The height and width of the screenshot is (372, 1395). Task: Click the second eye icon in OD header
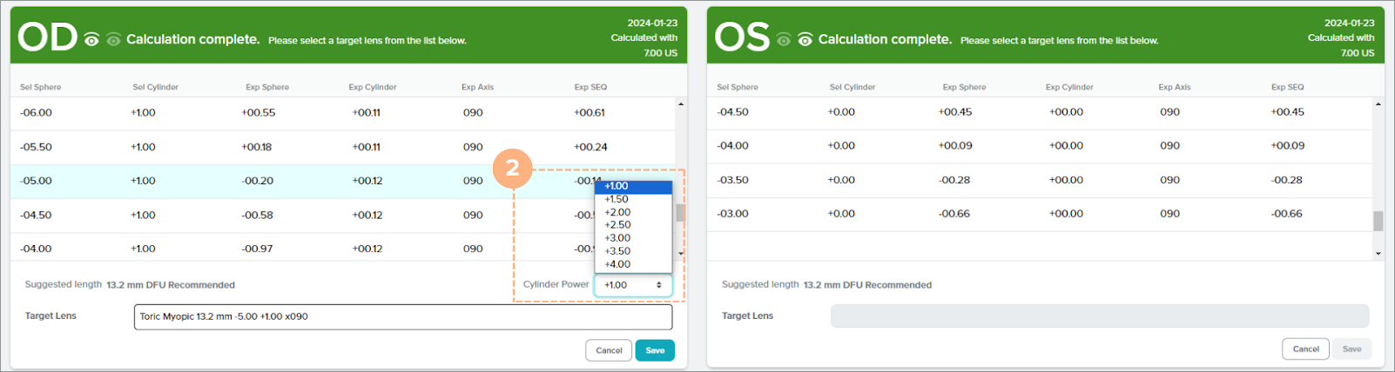point(113,40)
